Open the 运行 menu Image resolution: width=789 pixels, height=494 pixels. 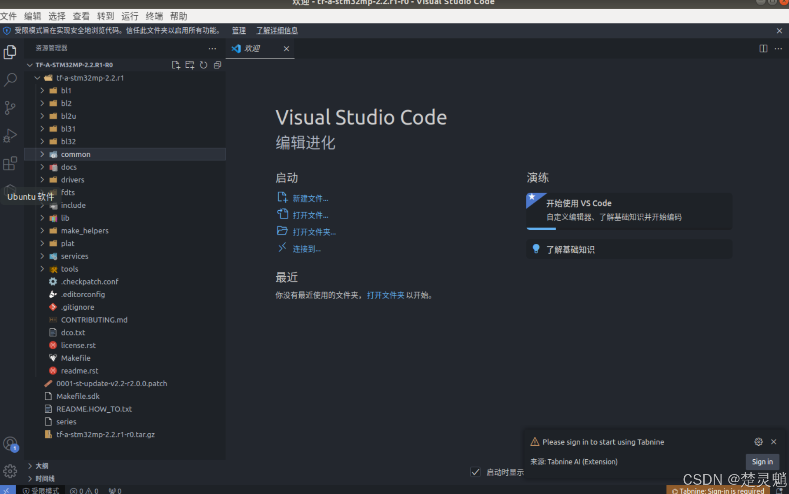130,17
